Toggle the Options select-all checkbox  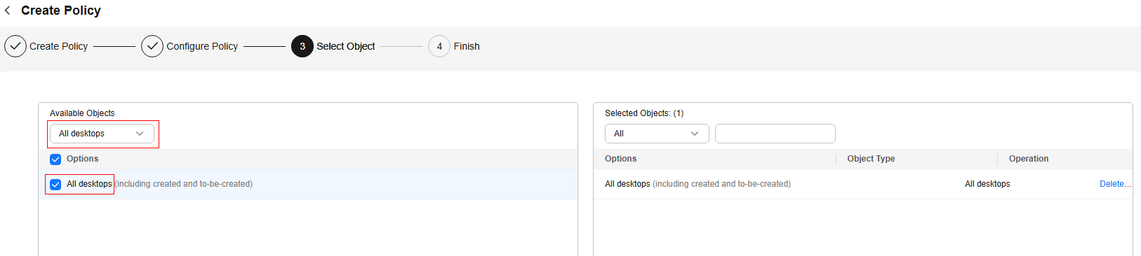click(55, 159)
